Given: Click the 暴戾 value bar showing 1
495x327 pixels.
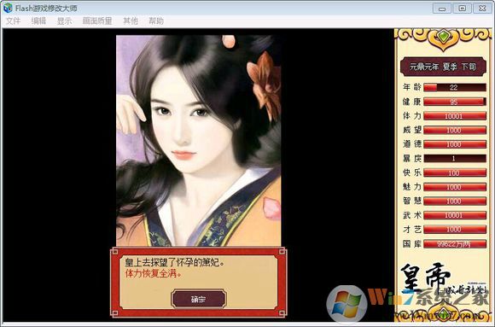Looking at the screenshot, I should 455,158.
